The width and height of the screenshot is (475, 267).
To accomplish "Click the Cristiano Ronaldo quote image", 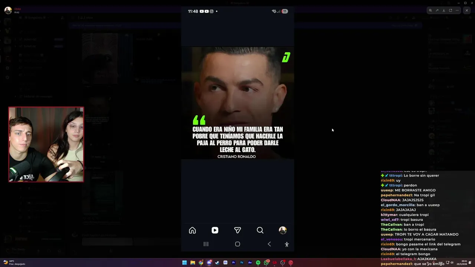I will click(x=237, y=103).
